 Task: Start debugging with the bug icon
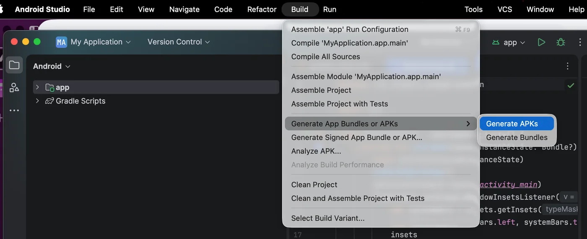[x=561, y=42]
